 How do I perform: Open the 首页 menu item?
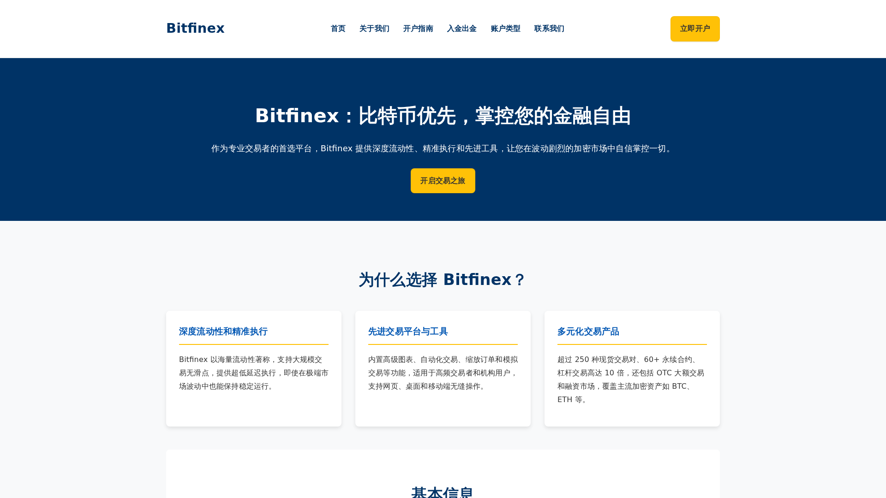click(338, 29)
